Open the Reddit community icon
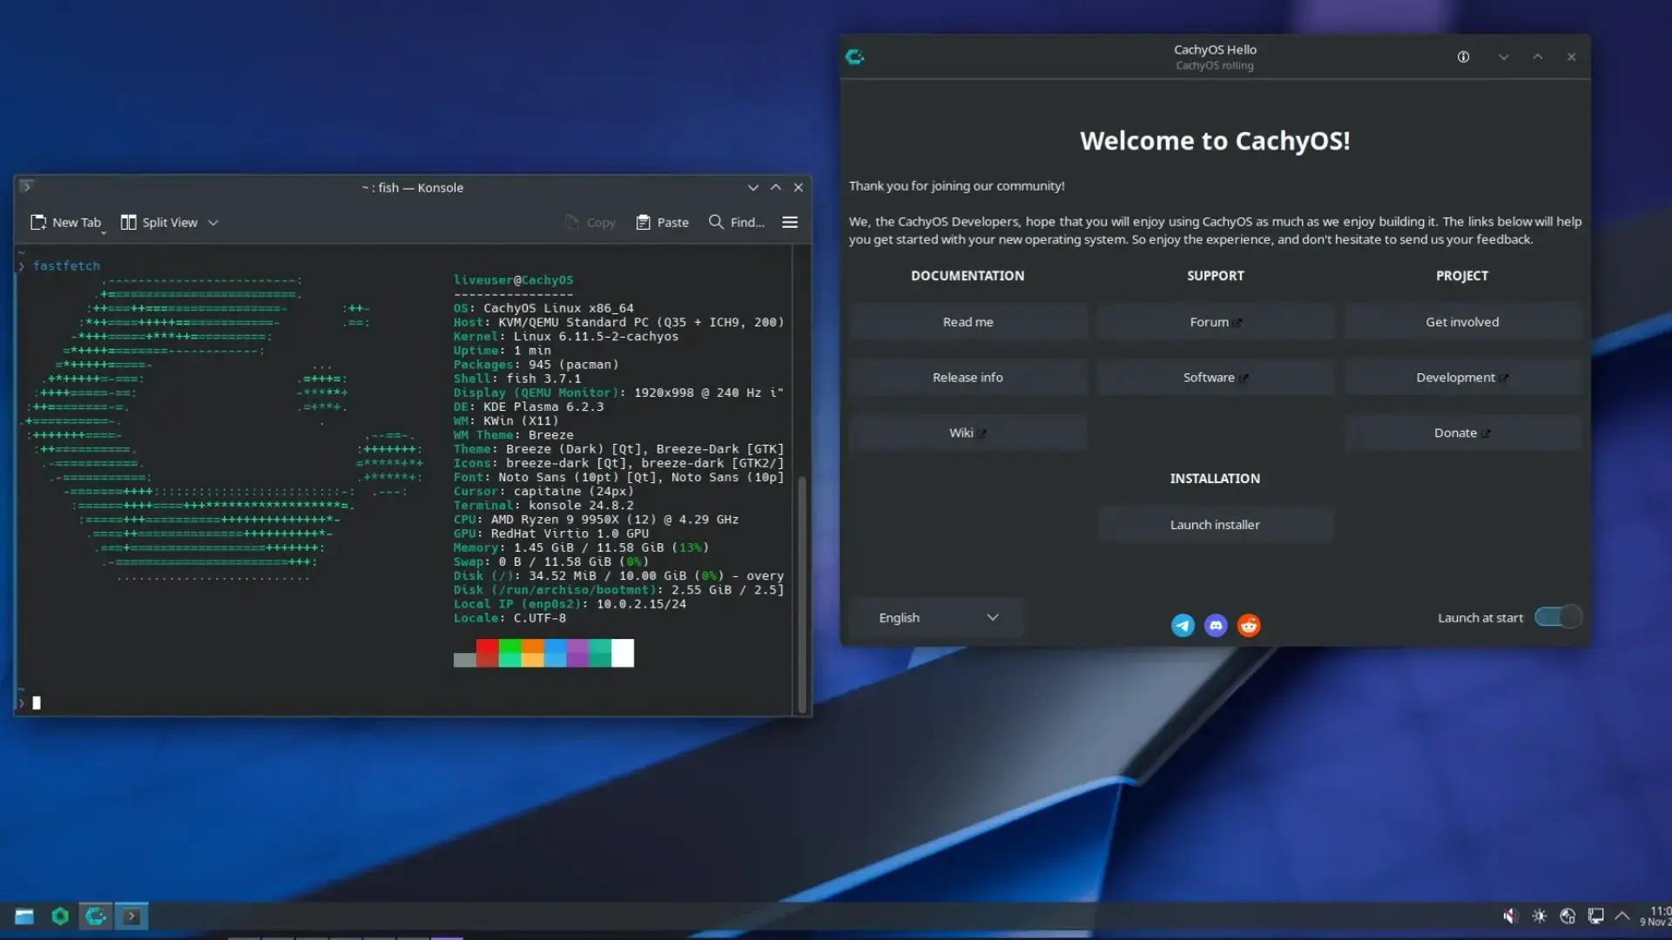This screenshot has height=940, width=1672. pyautogui.click(x=1249, y=625)
